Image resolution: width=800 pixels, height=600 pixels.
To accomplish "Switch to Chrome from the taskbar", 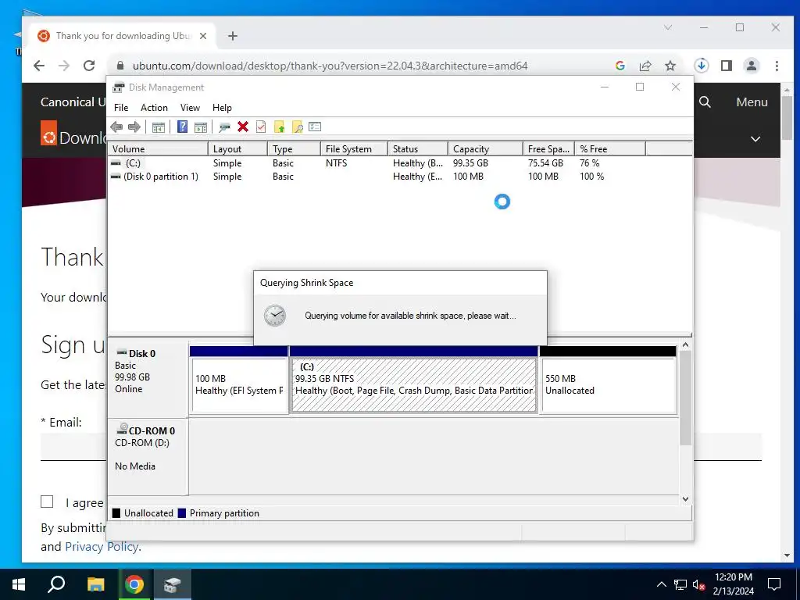I will (134, 584).
